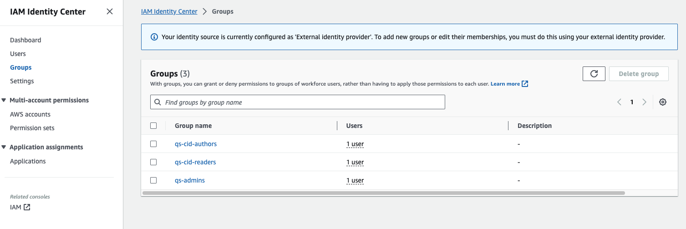Go to next page chevron
Viewport: 686px width, 229px height.
[644, 102]
